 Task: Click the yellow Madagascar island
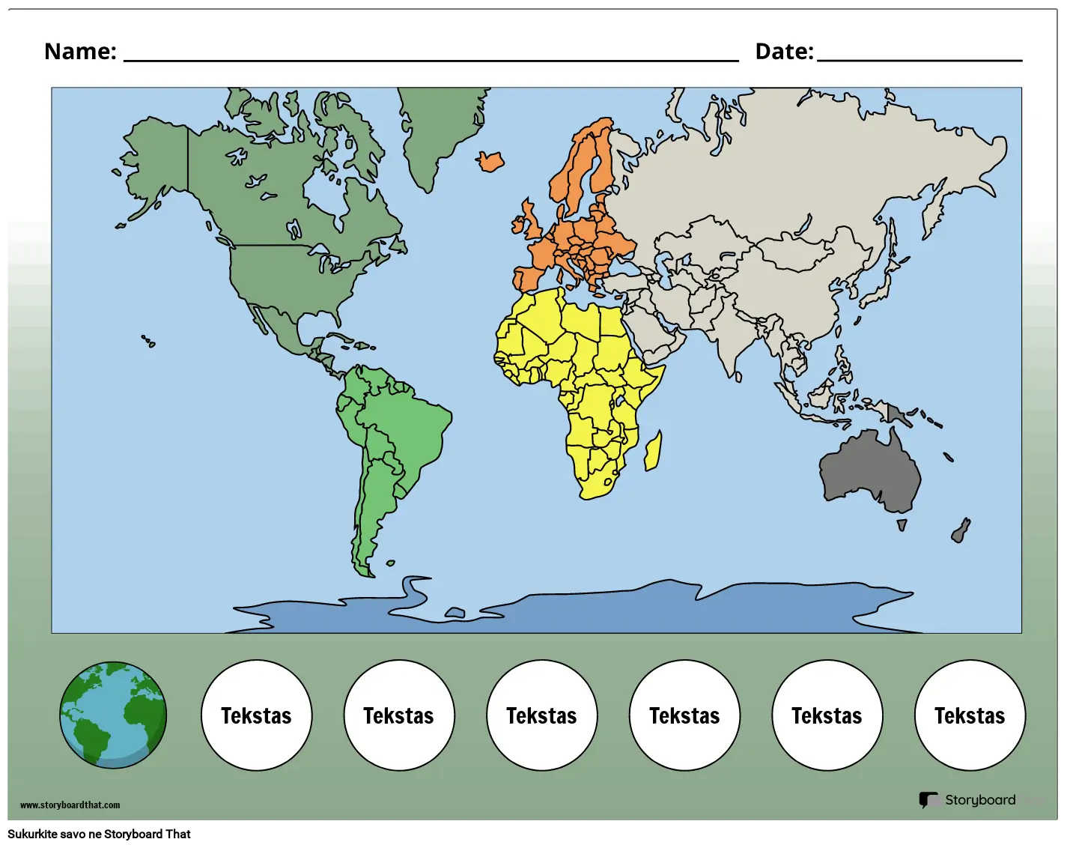[653, 452]
